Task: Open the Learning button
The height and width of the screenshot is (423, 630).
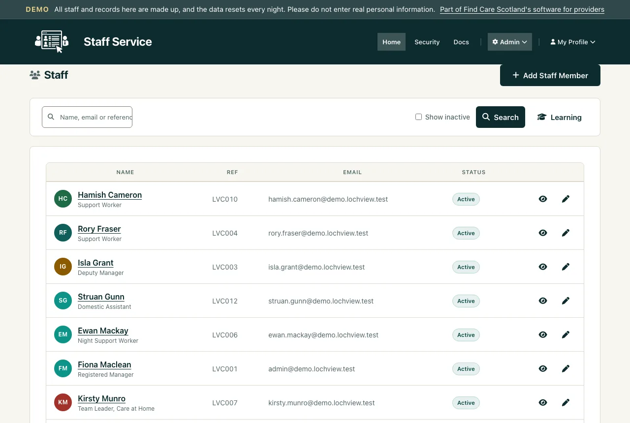Action: point(560,117)
